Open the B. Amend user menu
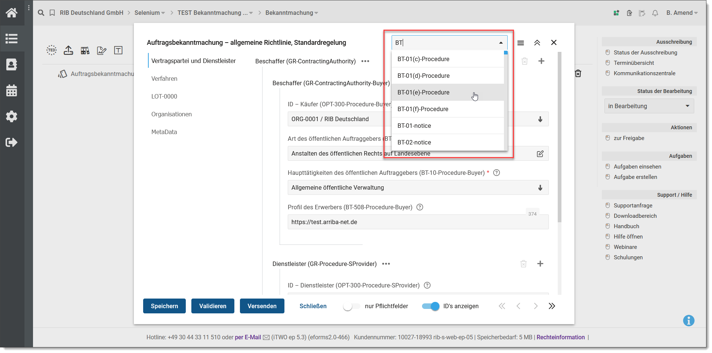The height and width of the screenshot is (353, 712). [682, 13]
